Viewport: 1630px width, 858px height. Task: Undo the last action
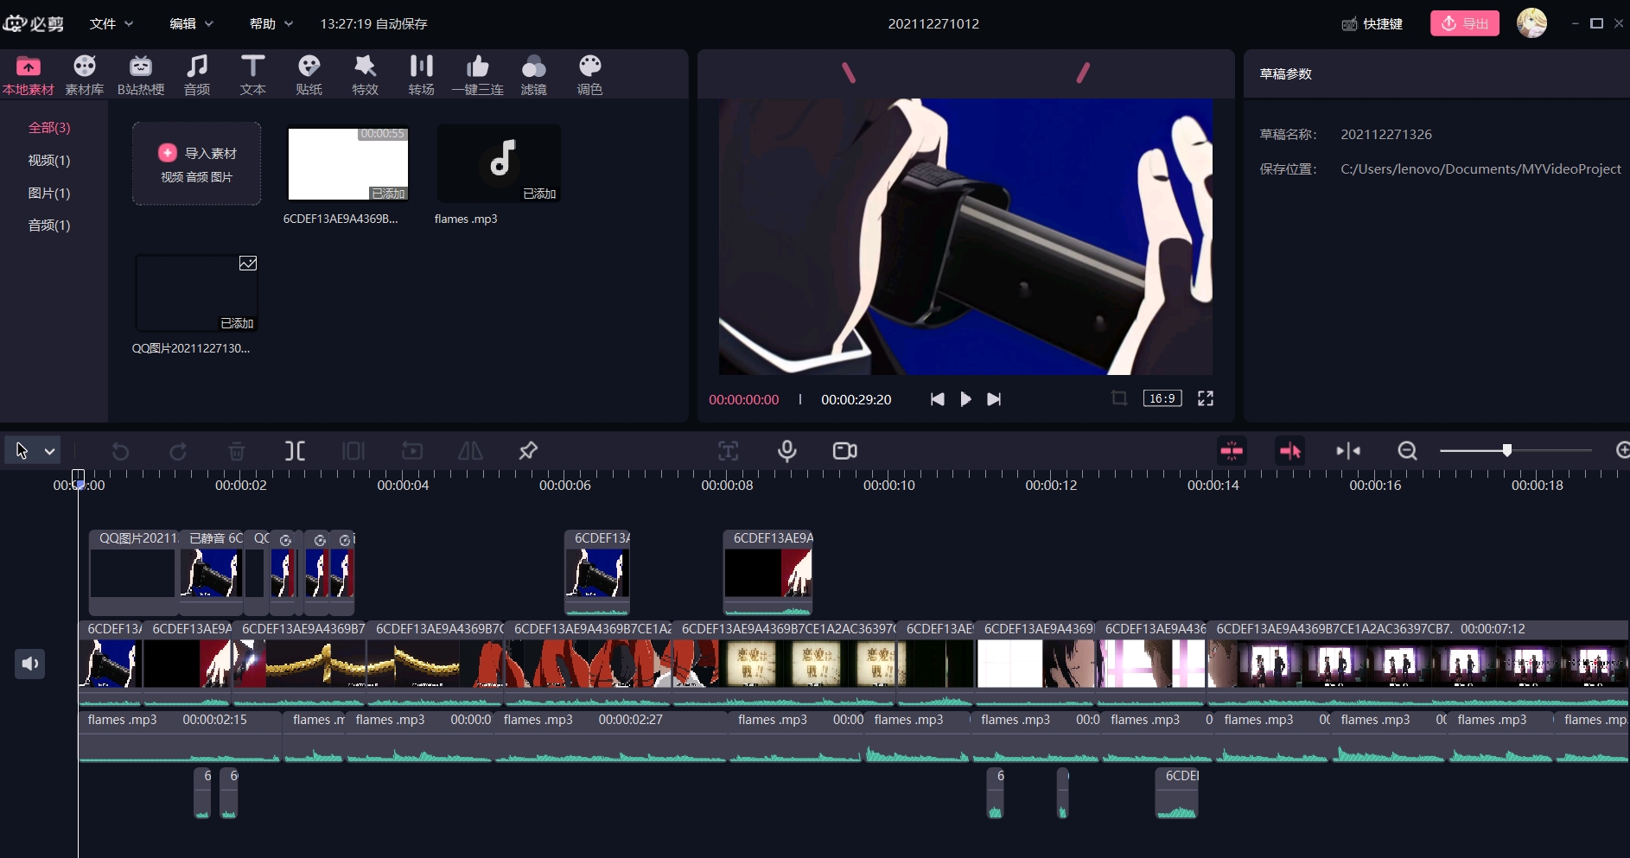point(120,451)
